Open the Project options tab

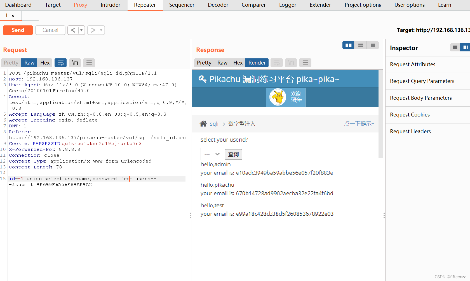click(363, 5)
